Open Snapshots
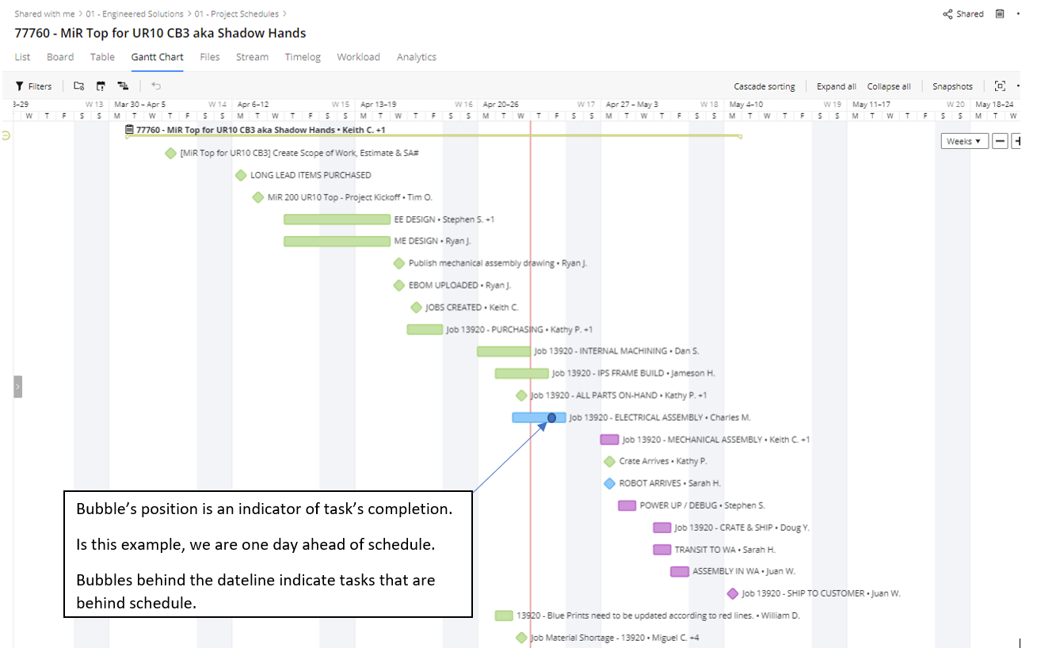The height and width of the screenshot is (648, 1037). pyautogui.click(x=952, y=86)
